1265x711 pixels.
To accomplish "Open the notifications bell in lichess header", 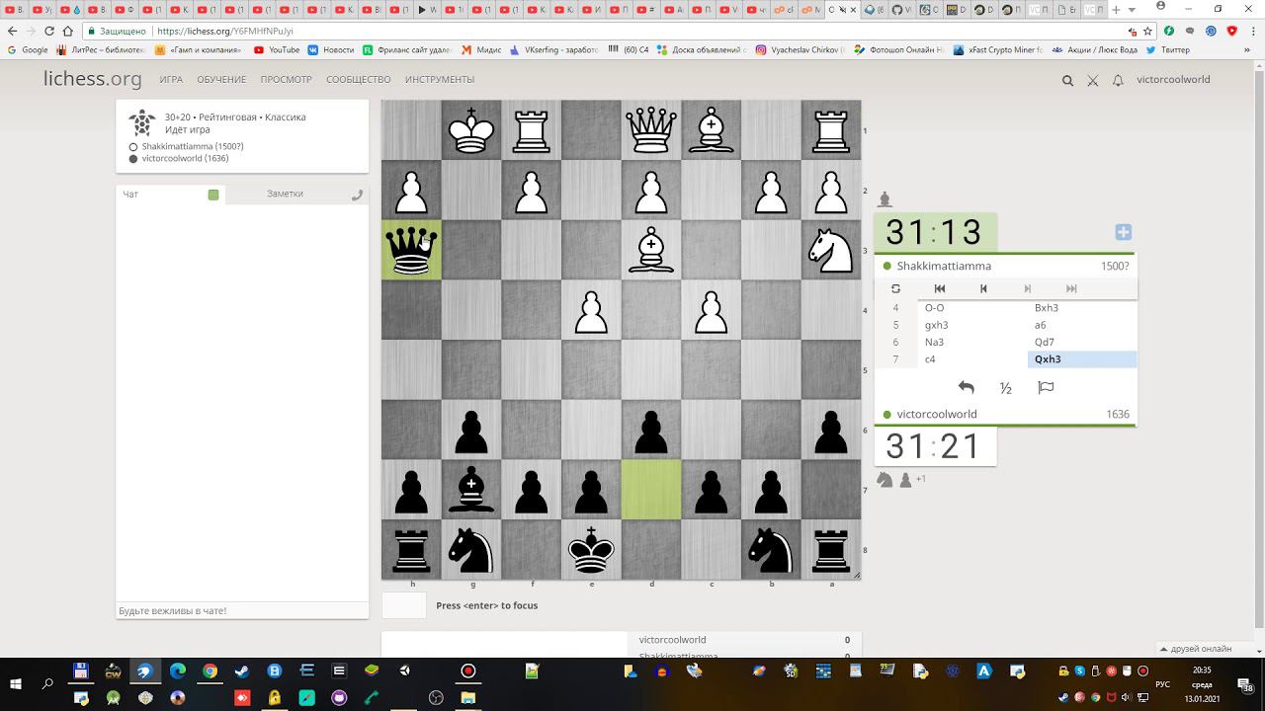I will tap(1118, 80).
